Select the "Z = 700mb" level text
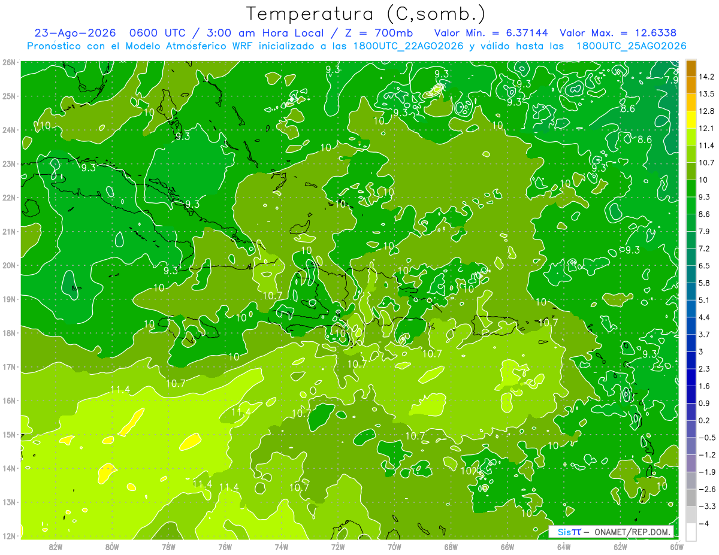Viewport: 719px width, 555px height. pyautogui.click(x=379, y=33)
